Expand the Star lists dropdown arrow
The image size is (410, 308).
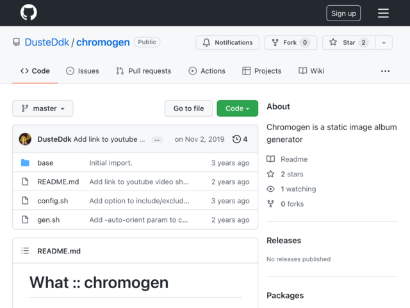[384, 43]
